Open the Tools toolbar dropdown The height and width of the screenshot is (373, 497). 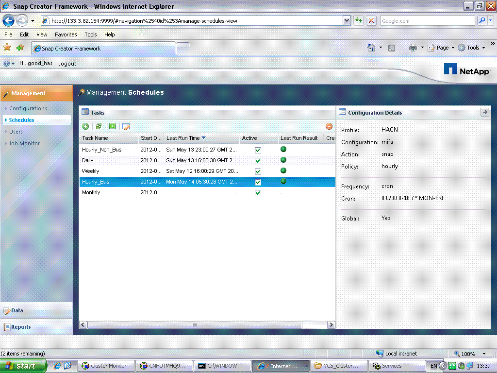click(x=472, y=48)
